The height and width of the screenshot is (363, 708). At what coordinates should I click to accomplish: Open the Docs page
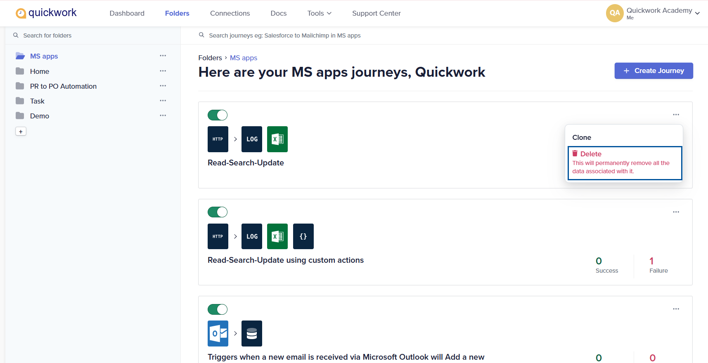coord(279,13)
